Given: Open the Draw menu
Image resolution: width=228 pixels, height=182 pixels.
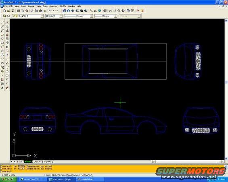Looking at the screenshot, I should pos(45,6).
